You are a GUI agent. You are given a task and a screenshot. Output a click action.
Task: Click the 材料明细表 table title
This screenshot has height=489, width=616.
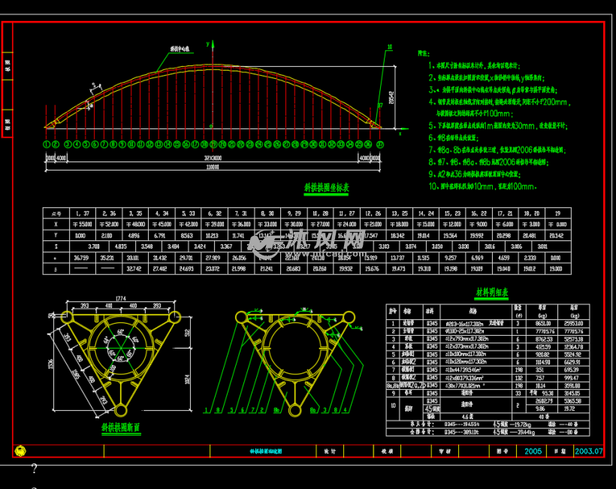point(492,293)
